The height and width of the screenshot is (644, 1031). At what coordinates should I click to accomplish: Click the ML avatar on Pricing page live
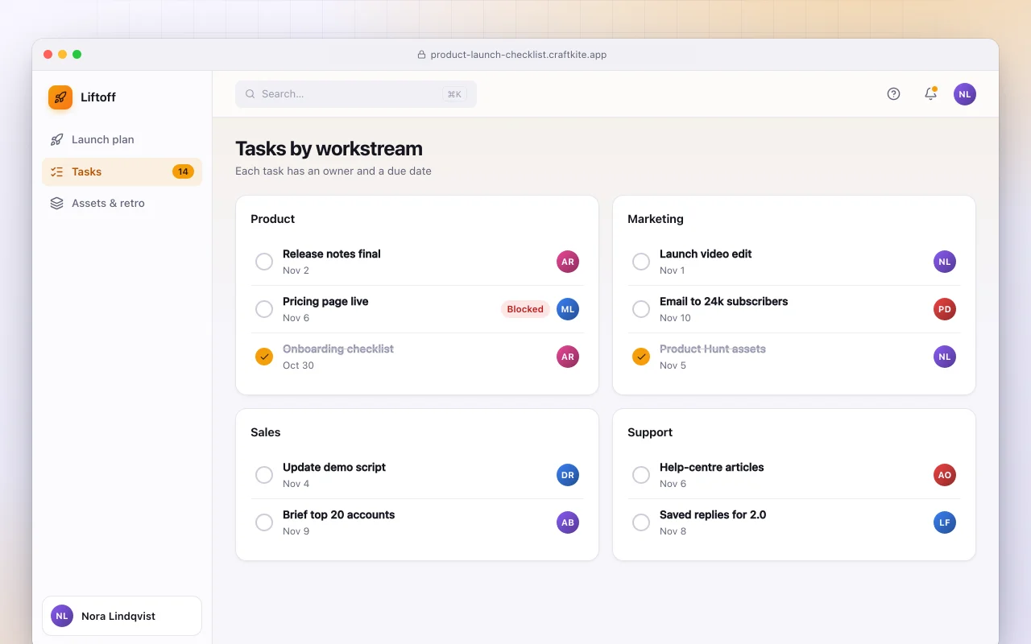[x=568, y=309]
